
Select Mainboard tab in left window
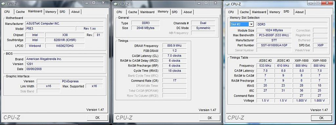(x=35, y=11)
